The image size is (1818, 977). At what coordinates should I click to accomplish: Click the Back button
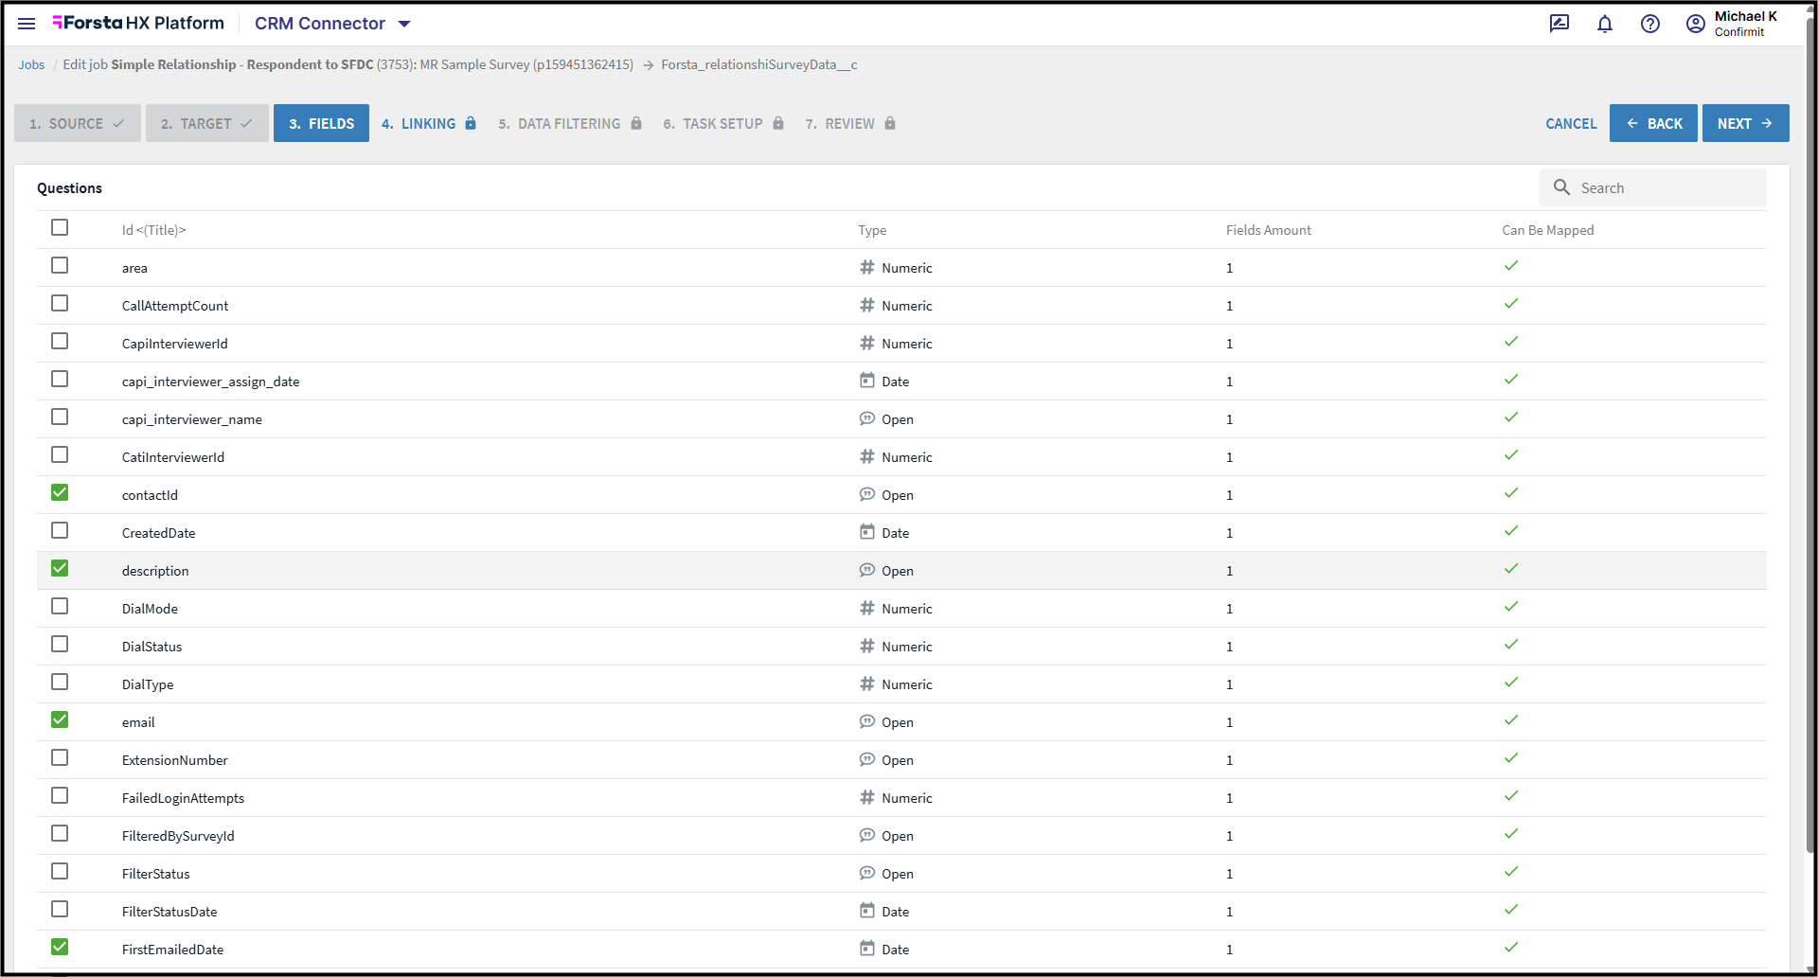click(1653, 123)
